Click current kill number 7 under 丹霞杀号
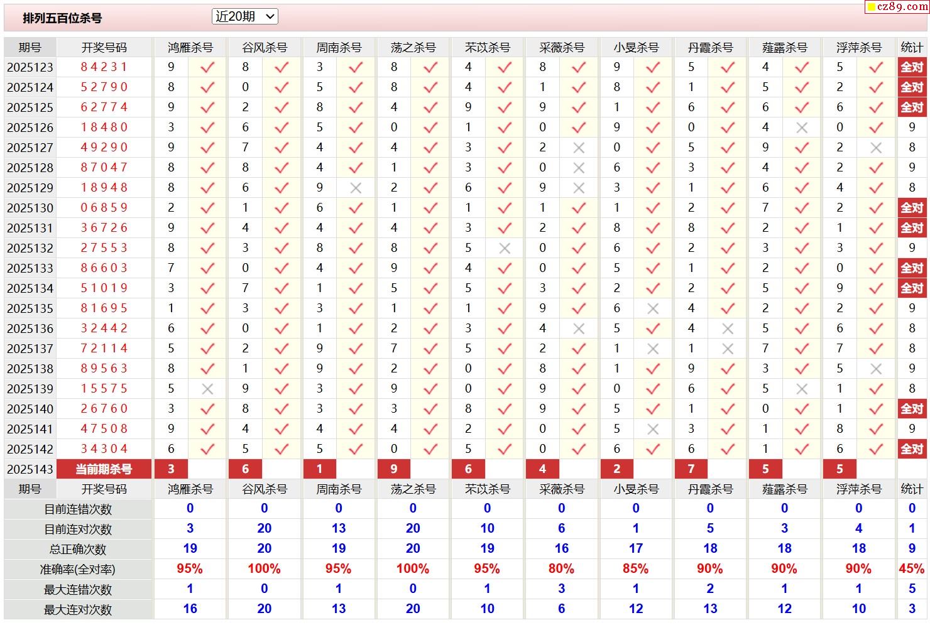Image resolution: width=930 pixels, height=625 pixels. [x=691, y=469]
